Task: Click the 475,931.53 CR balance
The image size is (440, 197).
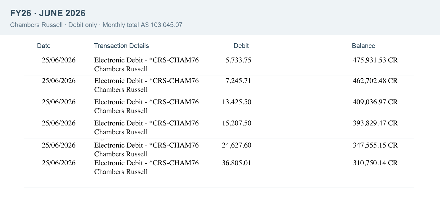Action: pos(375,60)
